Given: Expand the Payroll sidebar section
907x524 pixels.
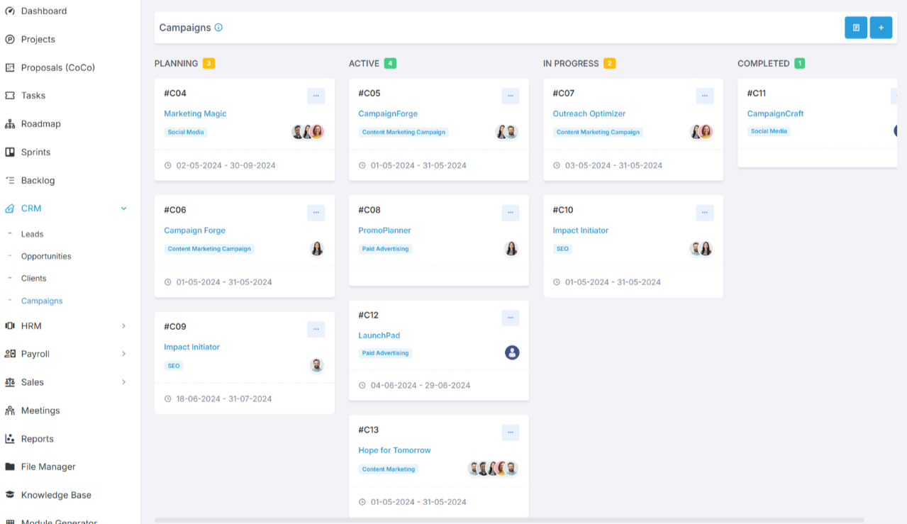Looking at the screenshot, I should pos(124,354).
